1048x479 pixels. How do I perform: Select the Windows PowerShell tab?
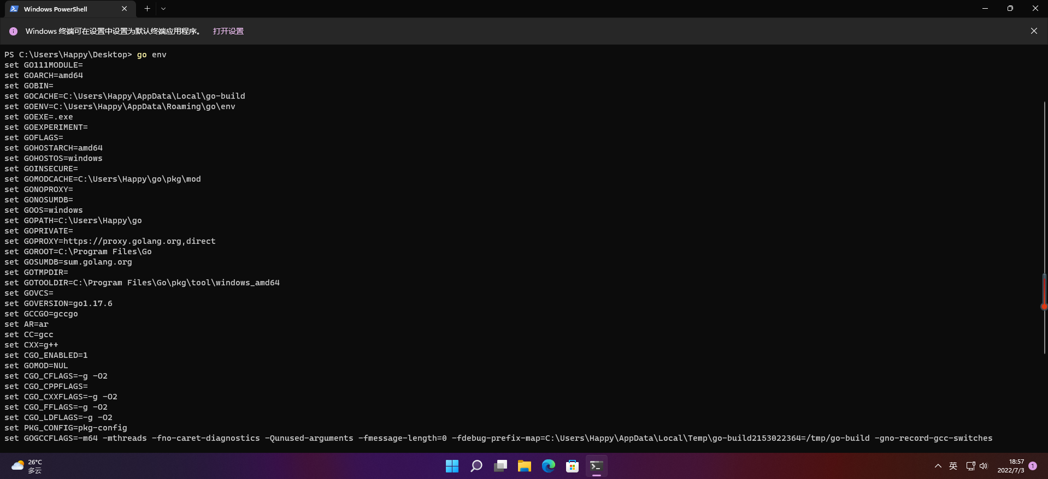(x=70, y=9)
